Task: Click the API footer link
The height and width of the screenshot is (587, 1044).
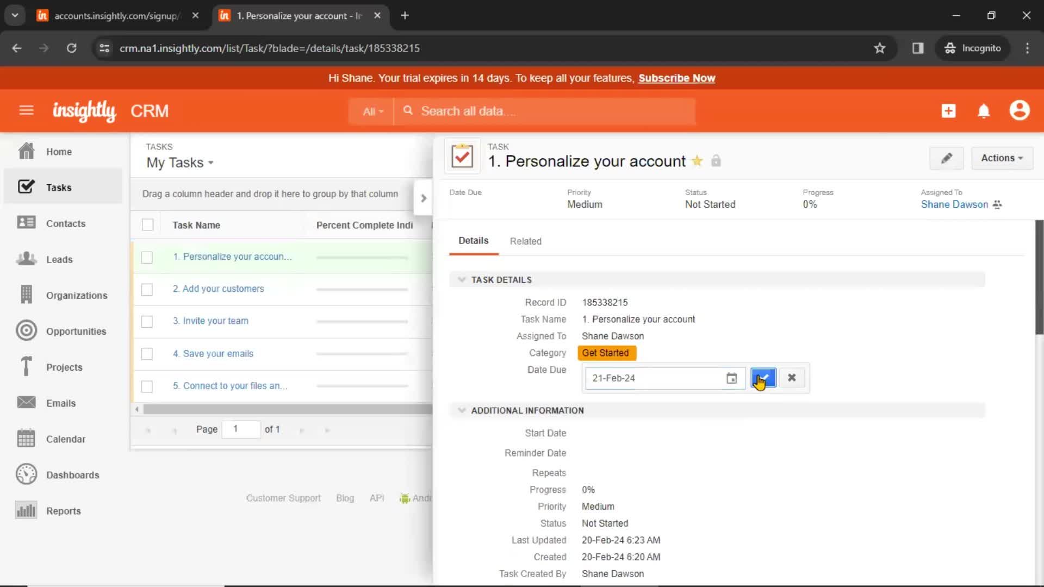Action: click(376, 498)
